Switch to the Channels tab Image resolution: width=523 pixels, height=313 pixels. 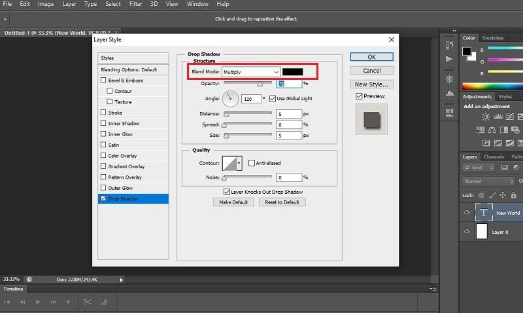(x=494, y=157)
